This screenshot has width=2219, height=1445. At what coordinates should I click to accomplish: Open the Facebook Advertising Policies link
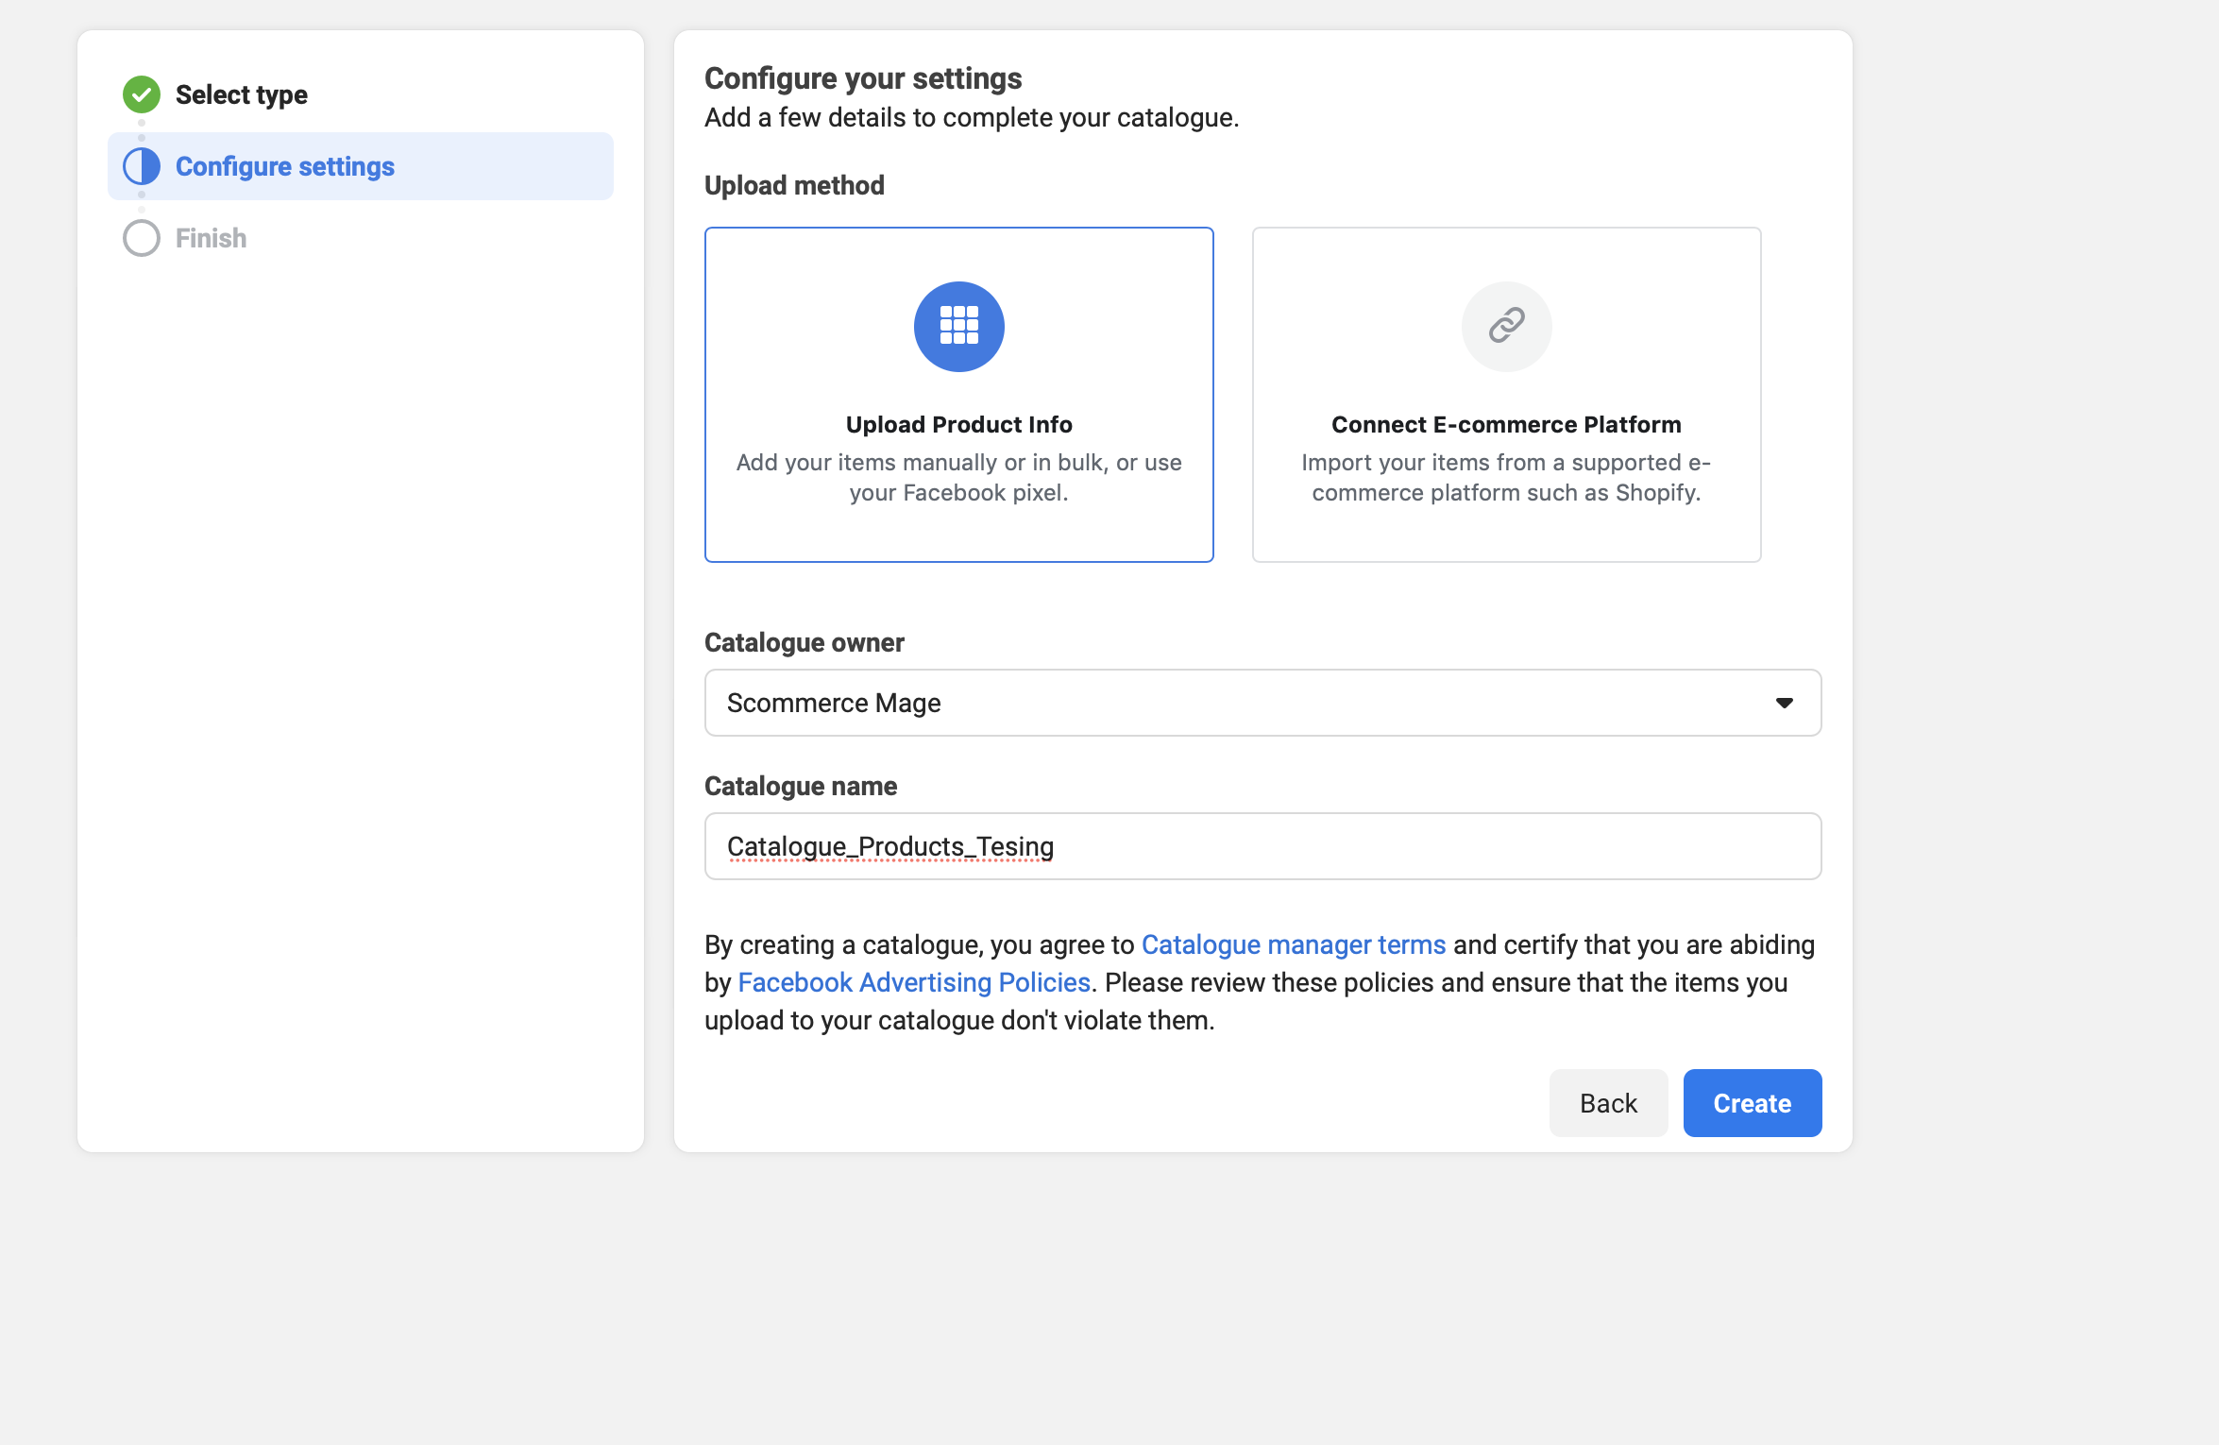pyautogui.click(x=914, y=982)
